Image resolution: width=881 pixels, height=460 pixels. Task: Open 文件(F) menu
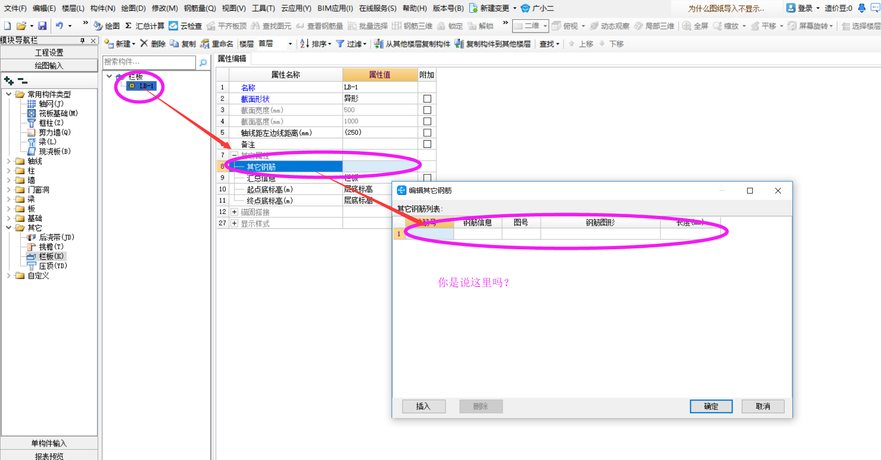point(15,8)
